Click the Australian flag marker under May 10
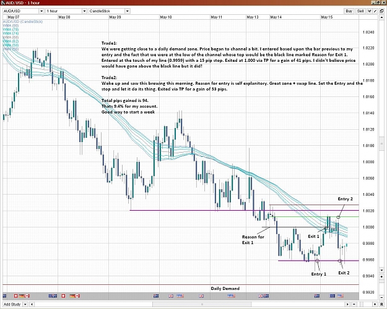The height and width of the screenshot is (309, 387). point(156,295)
